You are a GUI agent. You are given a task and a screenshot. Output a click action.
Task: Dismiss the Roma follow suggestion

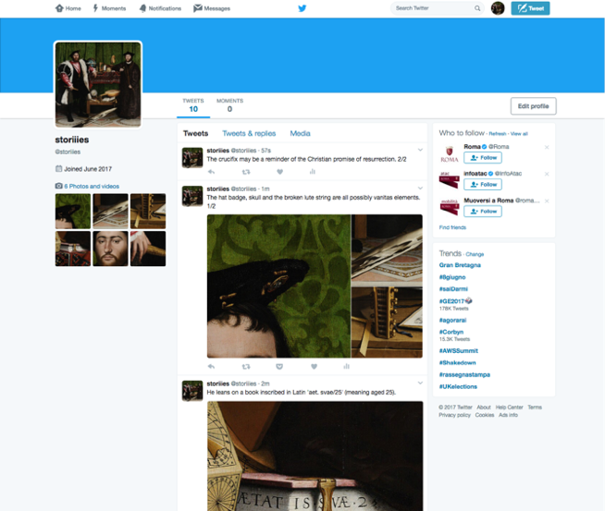(547, 148)
